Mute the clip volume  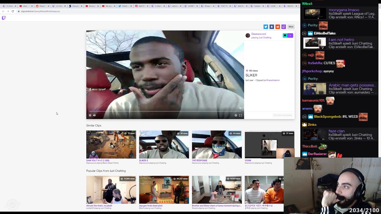[95, 115]
